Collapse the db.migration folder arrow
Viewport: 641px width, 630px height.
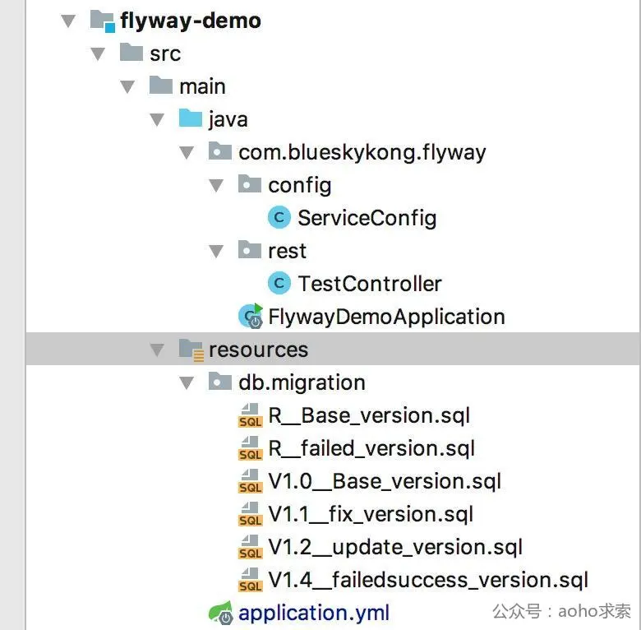pos(187,383)
